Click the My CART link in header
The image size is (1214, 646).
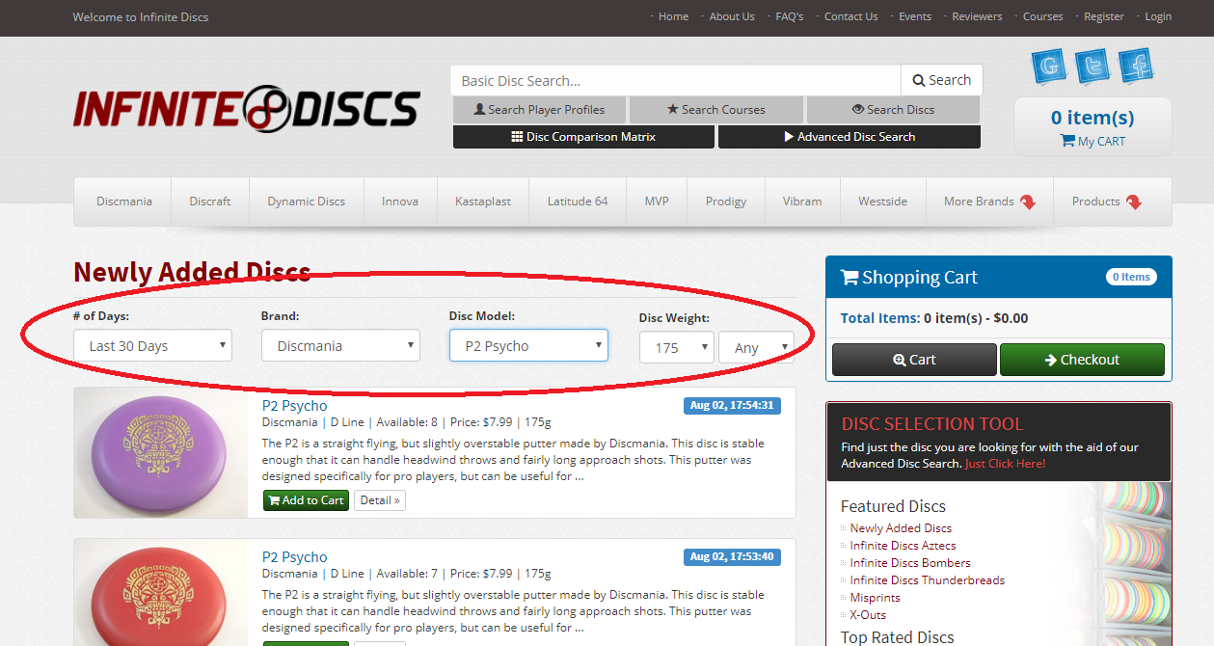(x=1093, y=142)
